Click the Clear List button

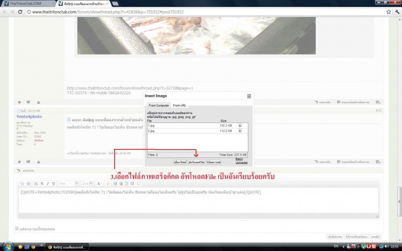[x=214, y=162]
